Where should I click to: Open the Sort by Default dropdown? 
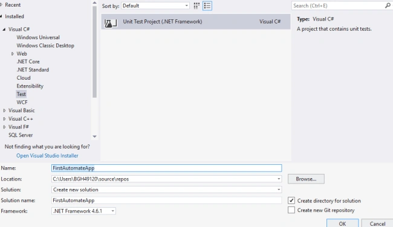pos(155,6)
